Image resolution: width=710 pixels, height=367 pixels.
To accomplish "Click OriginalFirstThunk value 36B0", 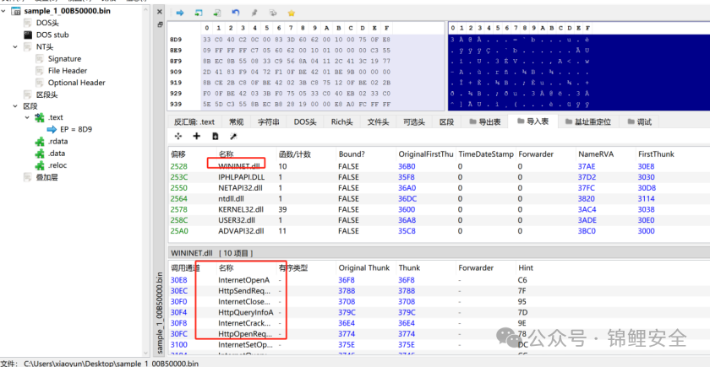I will pos(407,166).
